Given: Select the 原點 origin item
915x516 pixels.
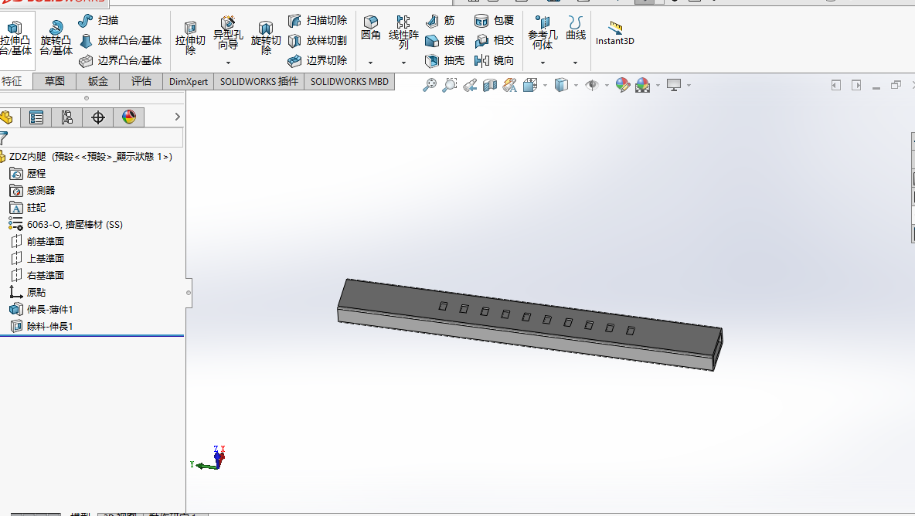Looking at the screenshot, I should pos(28,293).
